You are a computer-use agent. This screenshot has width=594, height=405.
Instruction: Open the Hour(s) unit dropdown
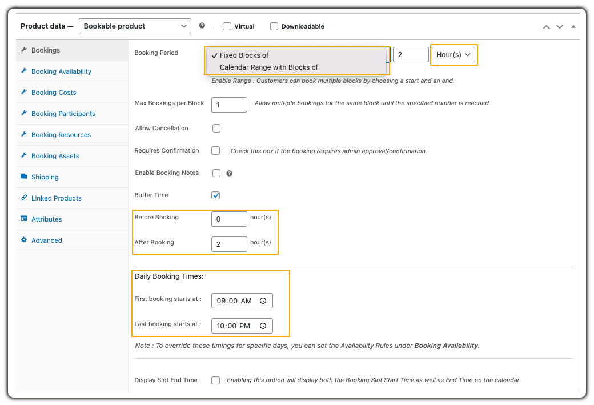[x=453, y=55]
